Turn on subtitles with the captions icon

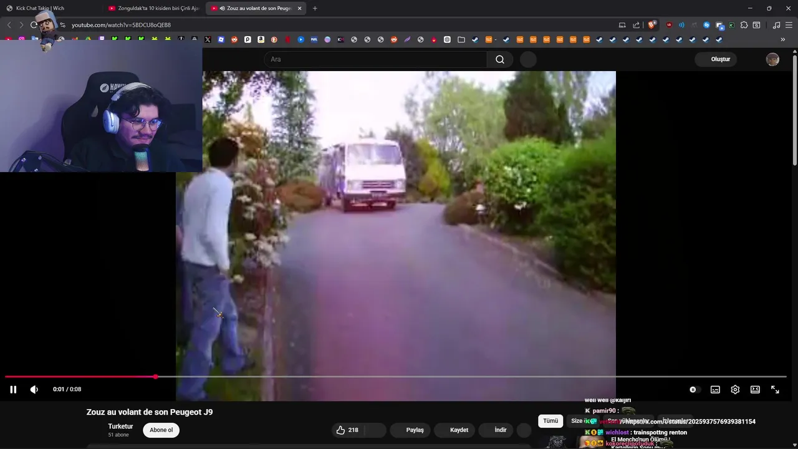pos(715,389)
